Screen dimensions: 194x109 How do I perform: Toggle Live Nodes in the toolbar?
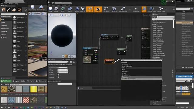point(106,9)
